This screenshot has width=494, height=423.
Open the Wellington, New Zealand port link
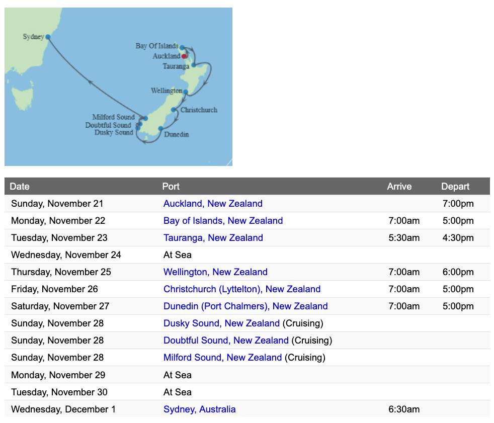pos(215,272)
